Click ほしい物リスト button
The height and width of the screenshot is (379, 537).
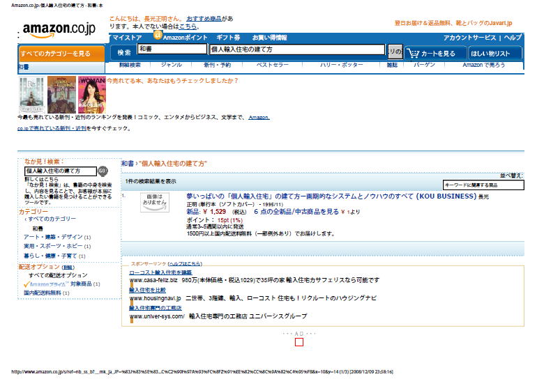[494, 54]
